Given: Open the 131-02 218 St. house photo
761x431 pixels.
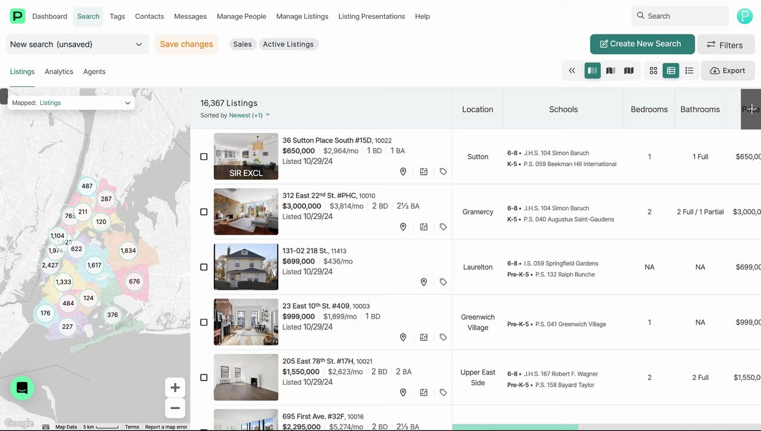Looking at the screenshot, I should (x=246, y=267).
